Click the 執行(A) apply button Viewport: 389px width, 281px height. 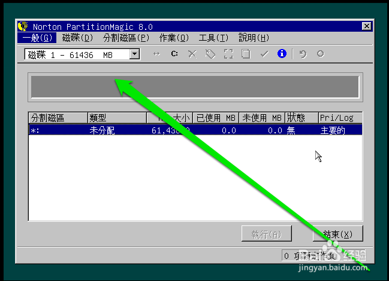(267, 233)
